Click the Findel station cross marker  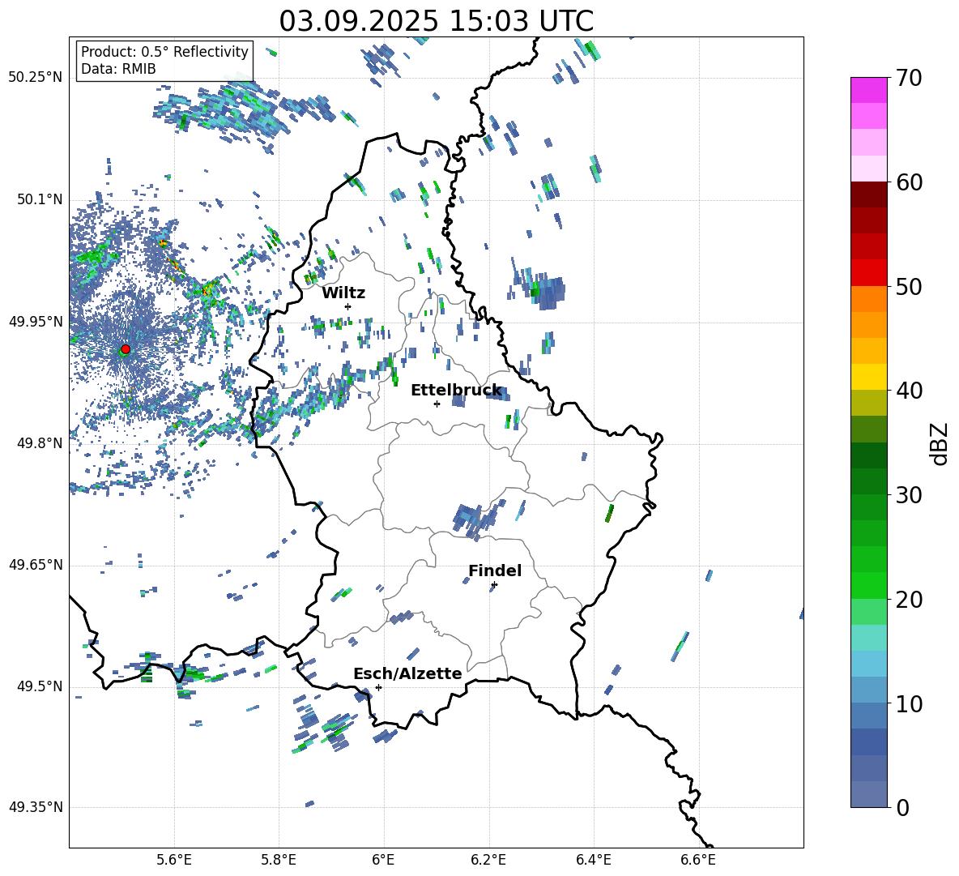494,585
